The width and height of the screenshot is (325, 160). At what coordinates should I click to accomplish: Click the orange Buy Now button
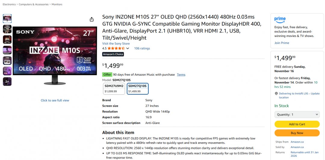point(297,133)
